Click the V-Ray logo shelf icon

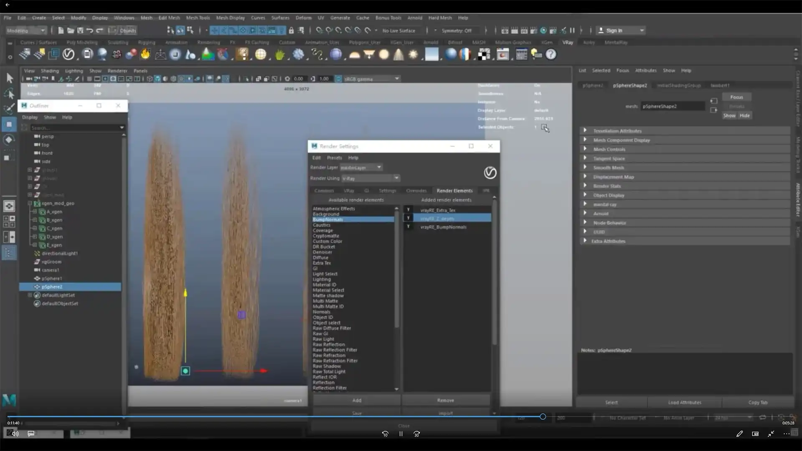(x=69, y=54)
